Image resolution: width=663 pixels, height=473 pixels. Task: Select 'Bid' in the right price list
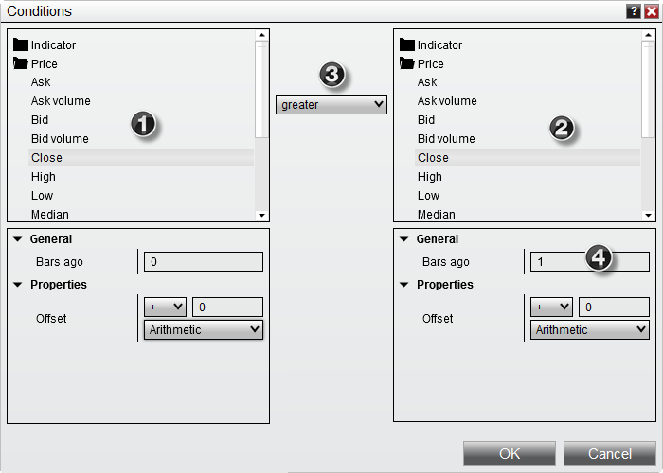(426, 120)
